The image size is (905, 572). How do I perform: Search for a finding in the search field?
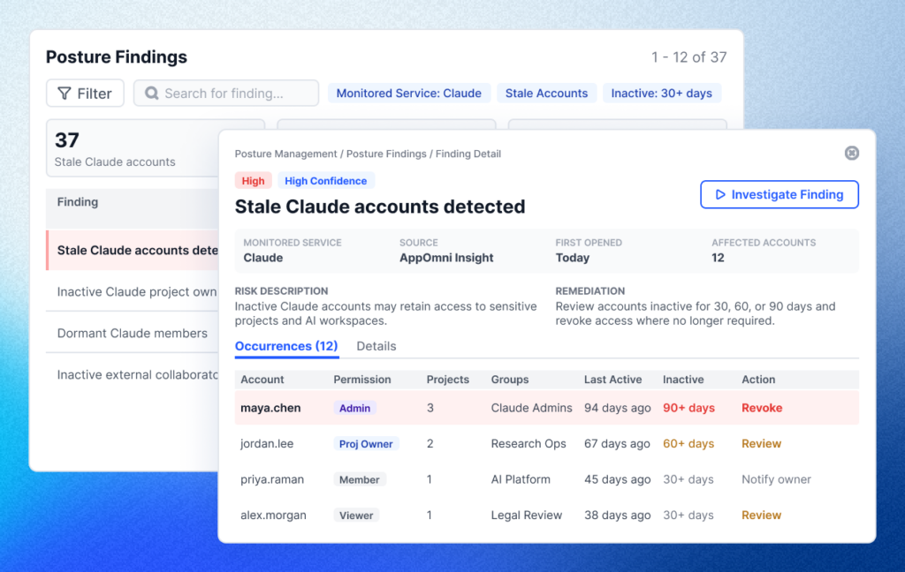point(226,94)
